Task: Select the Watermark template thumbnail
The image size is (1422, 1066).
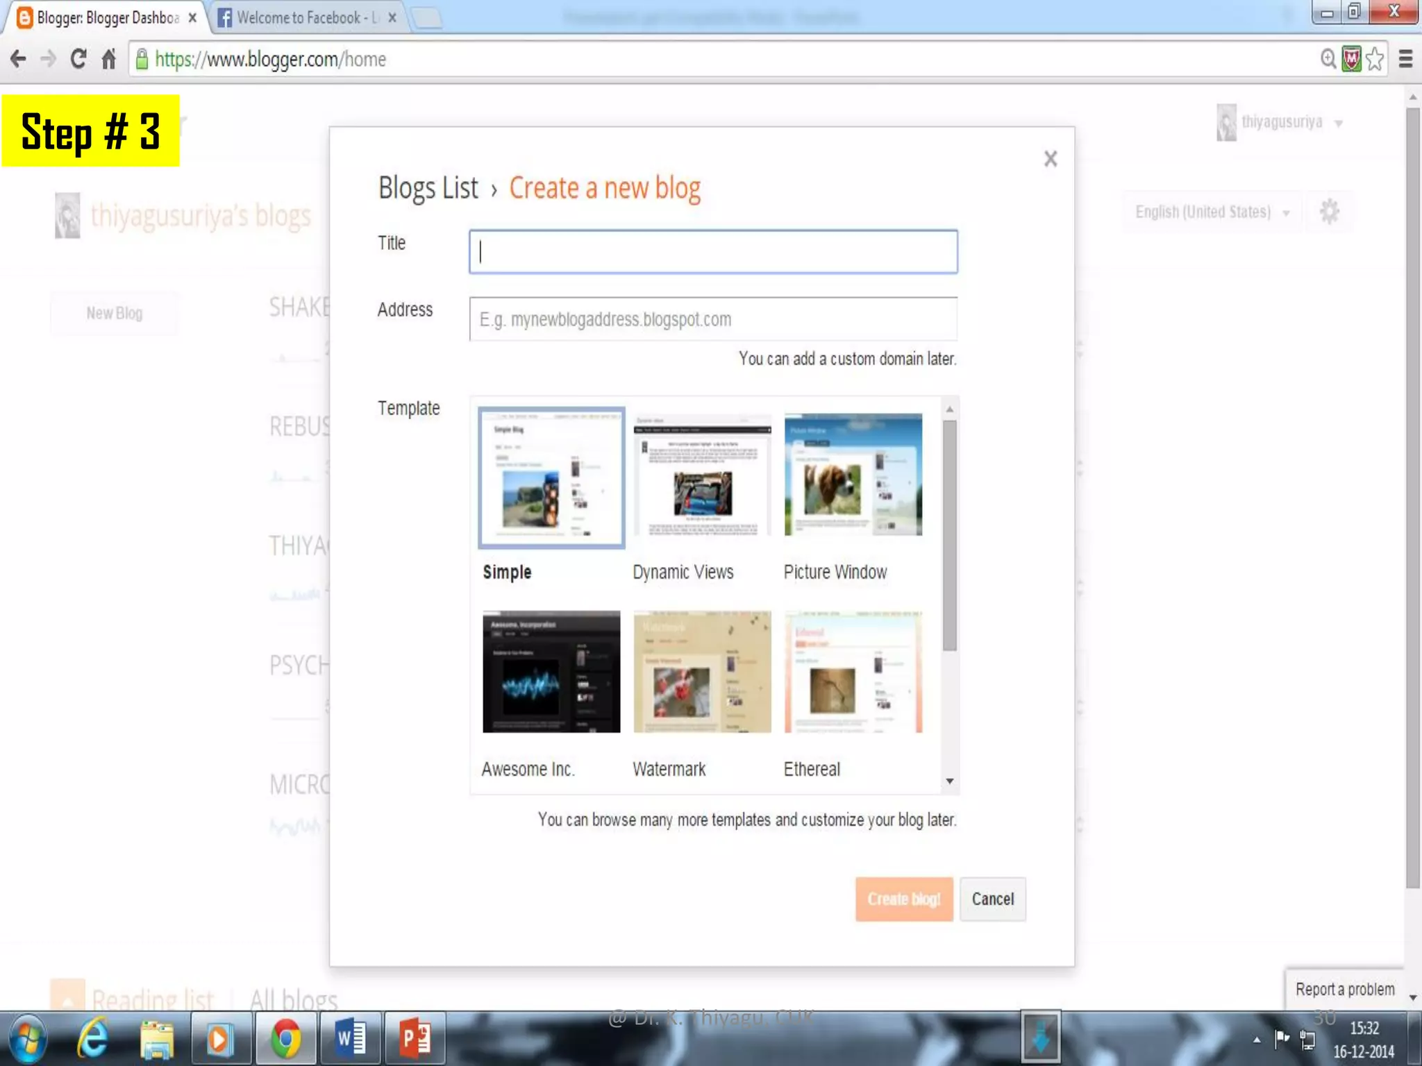Action: coord(702,672)
